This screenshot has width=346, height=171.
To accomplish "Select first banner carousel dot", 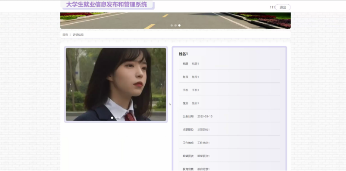I will [x=171, y=25].
